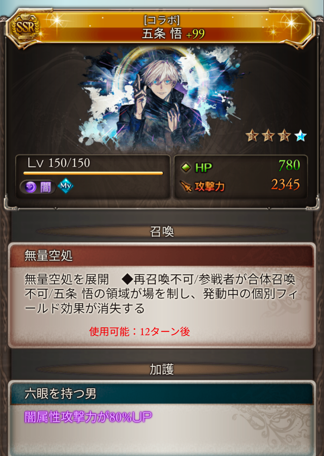Click the 無量空処 call name bar
Image resolution: width=324 pixels, height=456 pixels.
[162, 255]
